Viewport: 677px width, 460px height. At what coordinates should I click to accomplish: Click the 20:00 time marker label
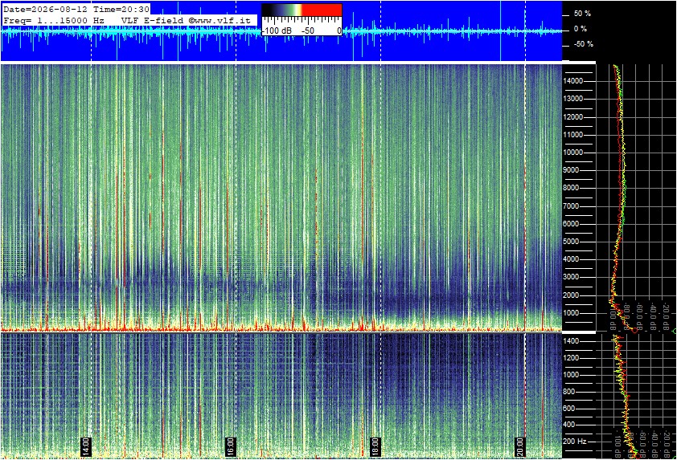[520, 446]
